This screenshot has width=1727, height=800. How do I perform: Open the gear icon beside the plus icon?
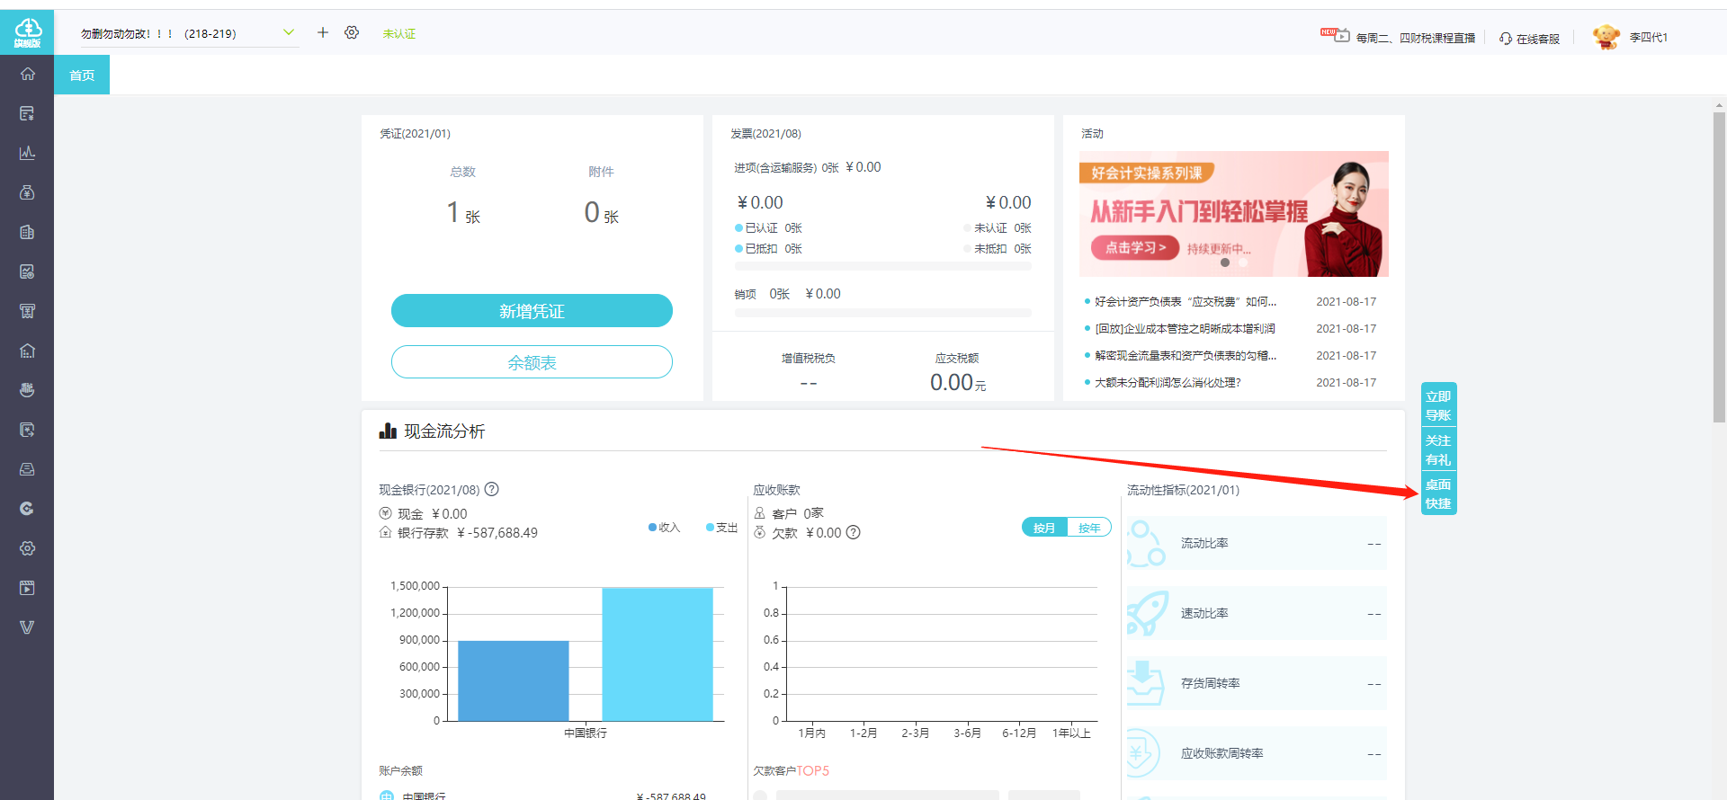pyautogui.click(x=352, y=32)
